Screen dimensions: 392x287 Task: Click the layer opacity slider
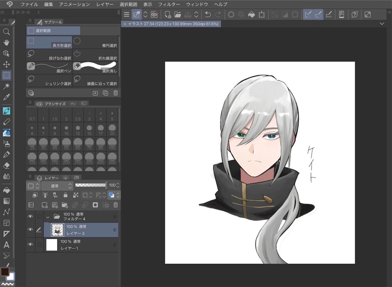coord(90,185)
